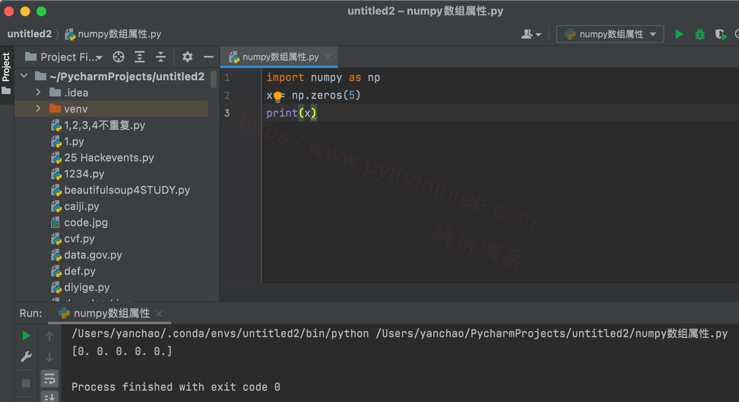Click the project tree vertical scrollbar
This screenshot has height=402, width=739.
click(x=214, y=79)
